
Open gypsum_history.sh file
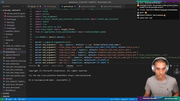[x=13, y=55]
